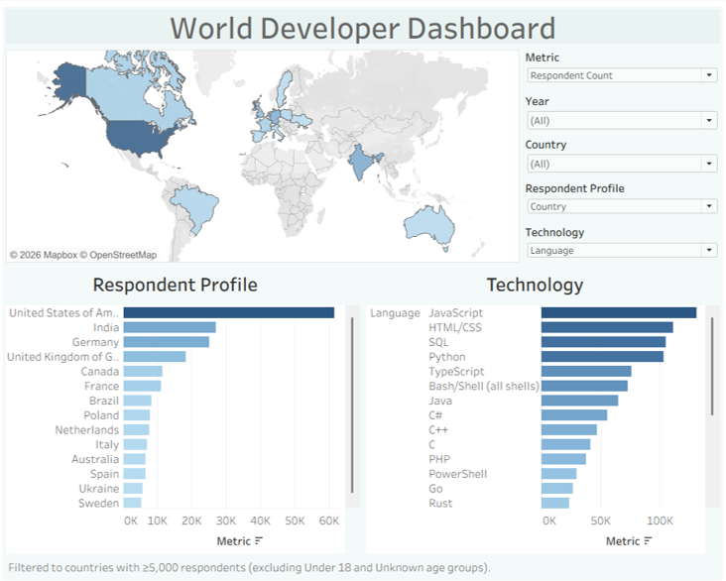
Task: Select the Brazil bar in Respondent Profile
Action: [x=138, y=401]
